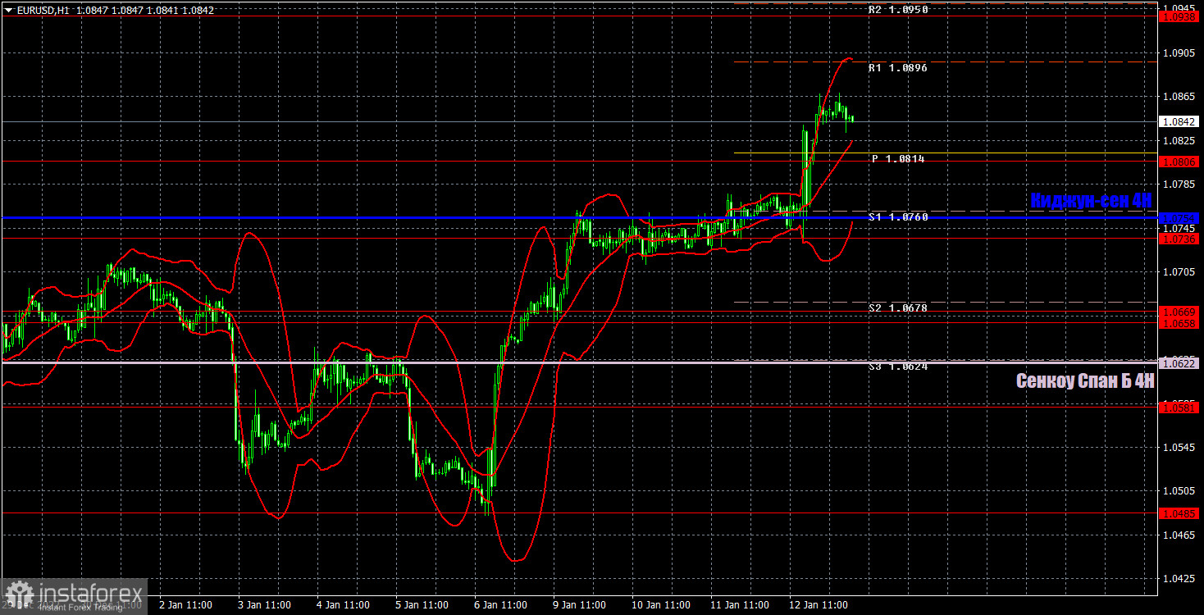Click the red level label 1.0669
Screen dimensions: 1204x615
pos(1179,312)
